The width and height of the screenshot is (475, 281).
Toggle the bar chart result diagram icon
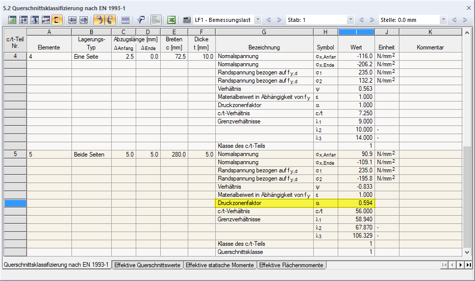156,20
